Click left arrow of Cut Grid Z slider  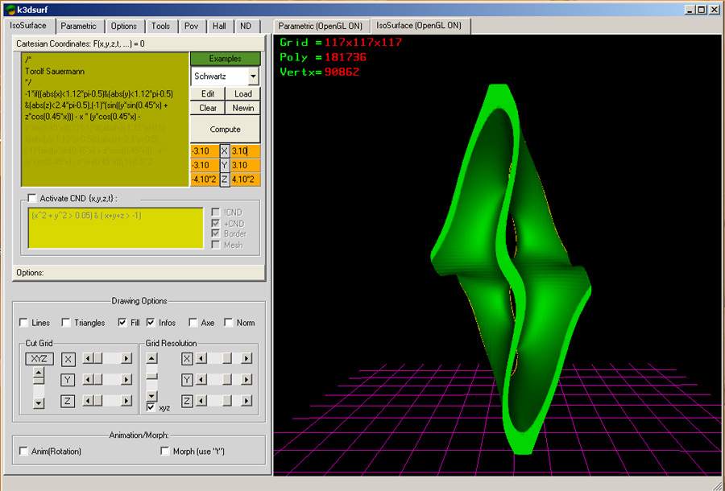(x=87, y=401)
